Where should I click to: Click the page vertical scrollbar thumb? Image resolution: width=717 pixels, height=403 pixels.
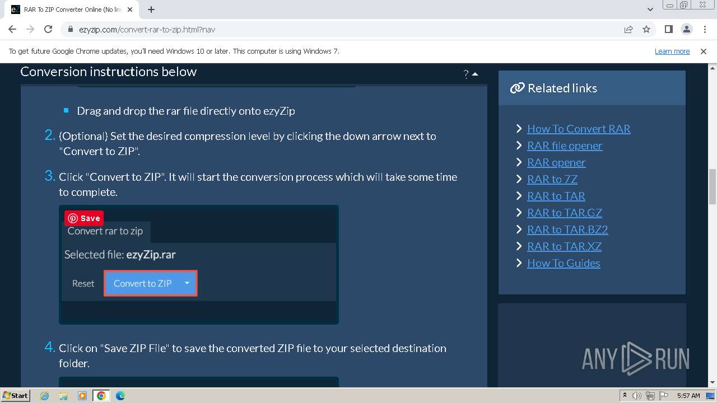point(713,186)
